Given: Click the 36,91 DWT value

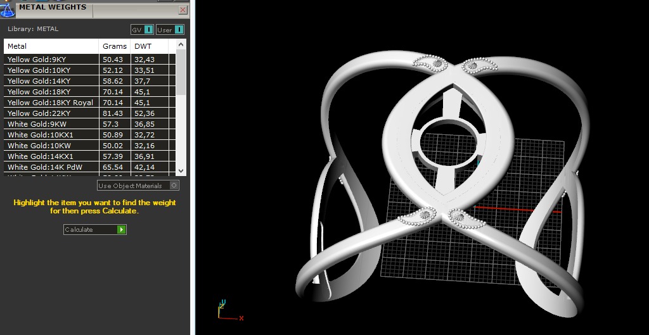Looking at the screenshot, I should tap(144, 156).
